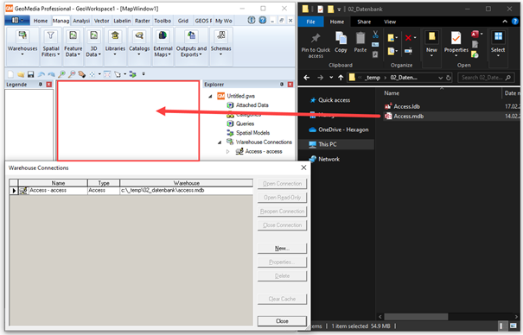Select Access - access row in connections table
The width and height of the screenshot is (523, 335).
point(131,191)
